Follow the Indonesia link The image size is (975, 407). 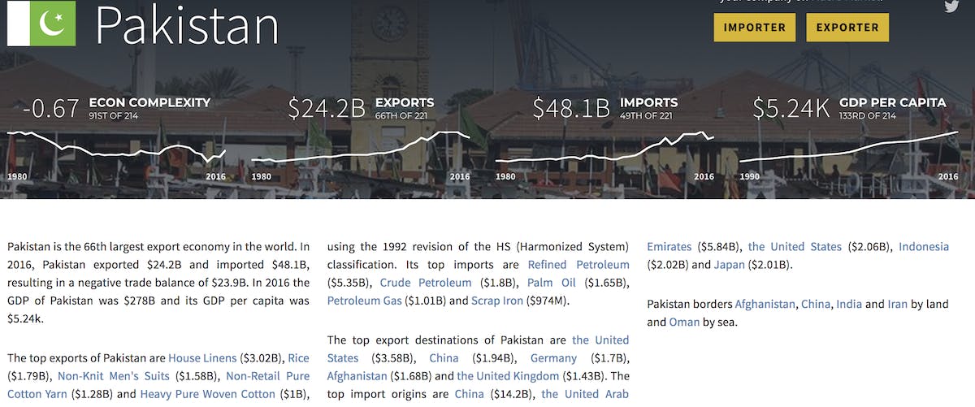[x=924, y=246]
